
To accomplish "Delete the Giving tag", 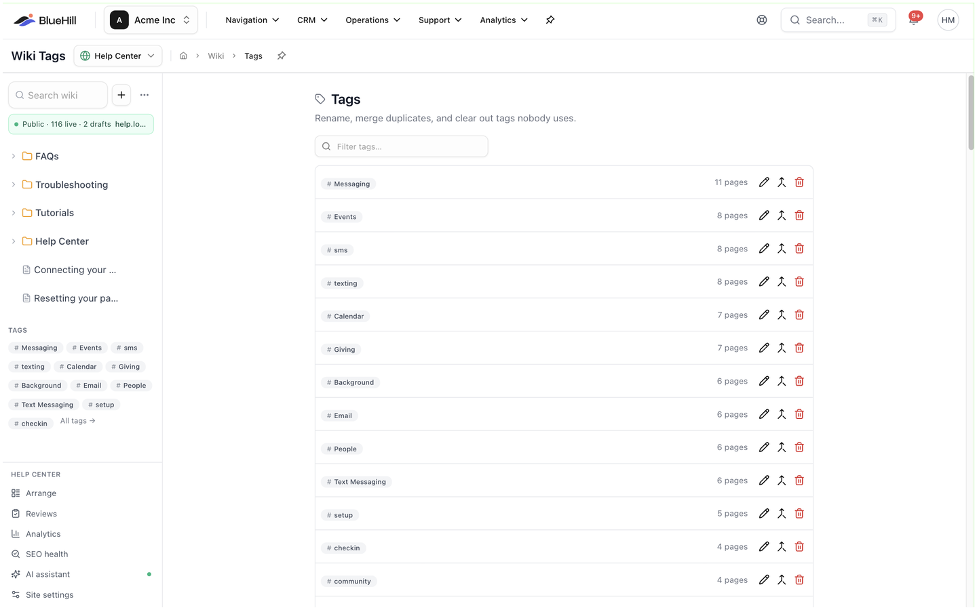I will 799,348.
